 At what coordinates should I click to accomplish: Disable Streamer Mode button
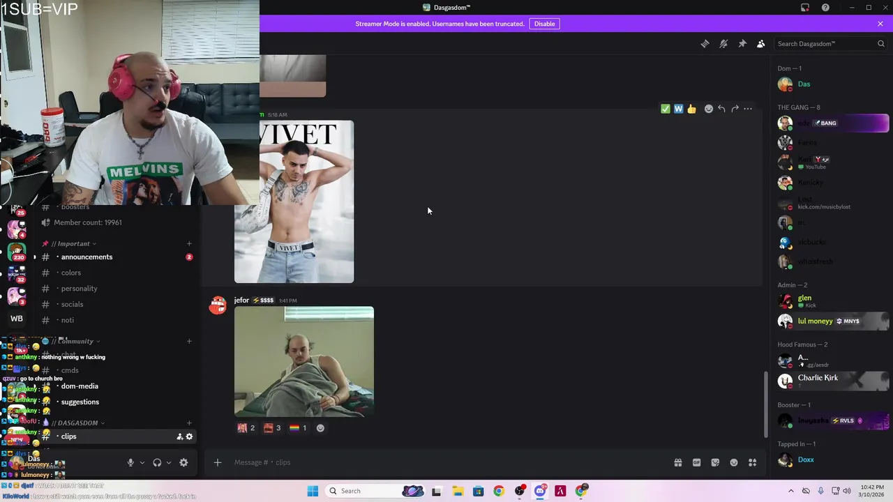point(544,24)
